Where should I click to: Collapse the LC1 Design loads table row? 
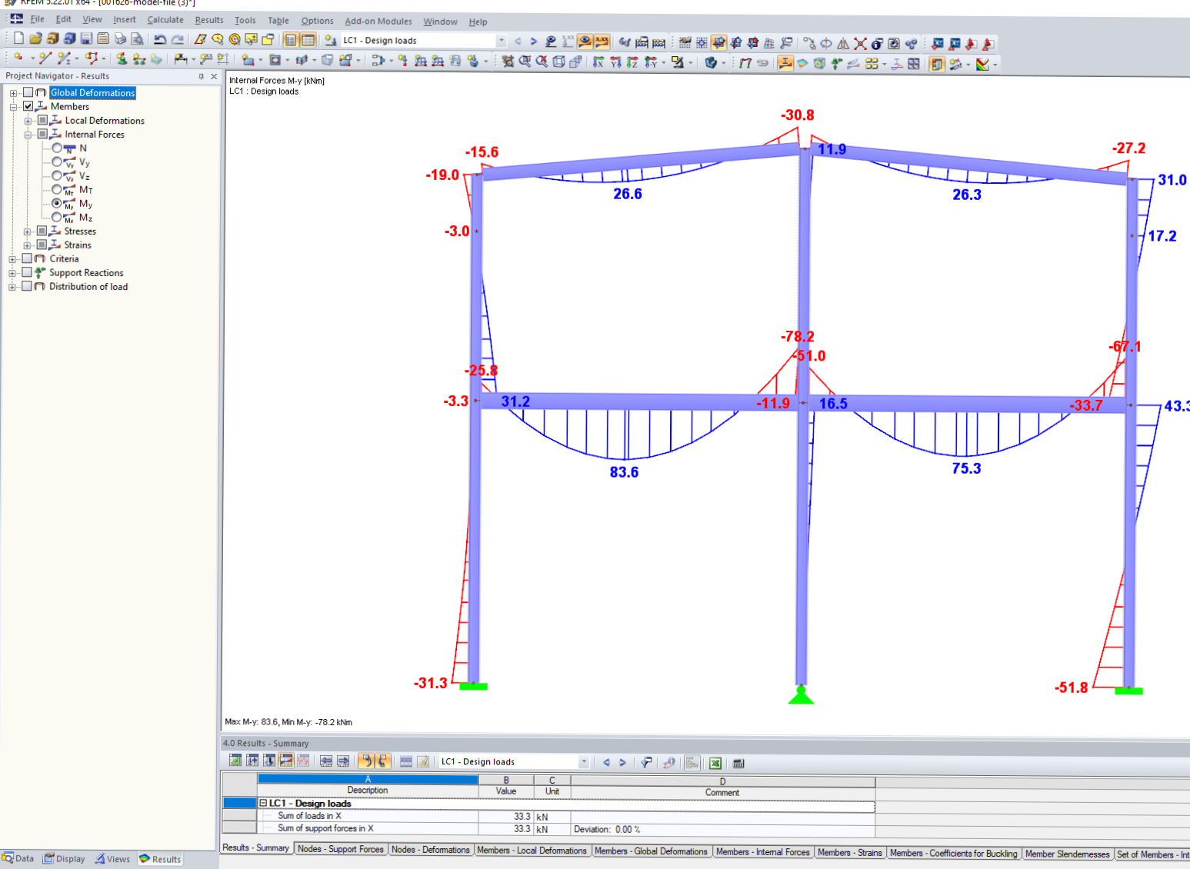(263, 803)
